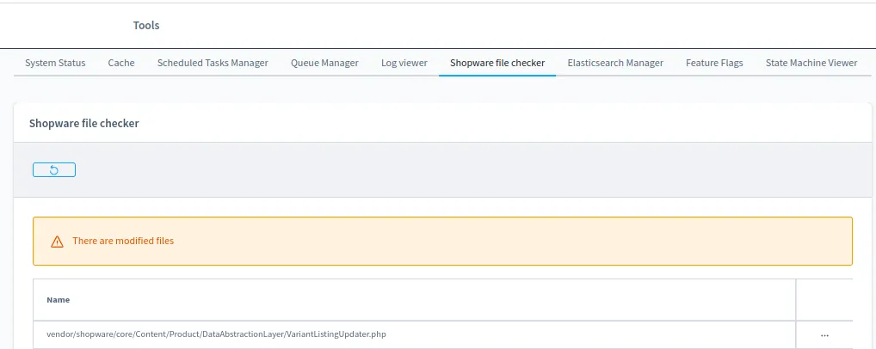This screenshot has width=876, height=349.
Task: Open the three-dot menu for VariantListingUpdater.php
Action: (824, 334)
